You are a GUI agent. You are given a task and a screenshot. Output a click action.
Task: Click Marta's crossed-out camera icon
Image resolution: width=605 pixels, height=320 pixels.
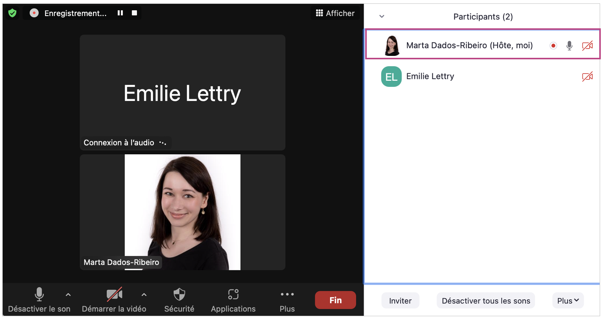click(587, 46)
